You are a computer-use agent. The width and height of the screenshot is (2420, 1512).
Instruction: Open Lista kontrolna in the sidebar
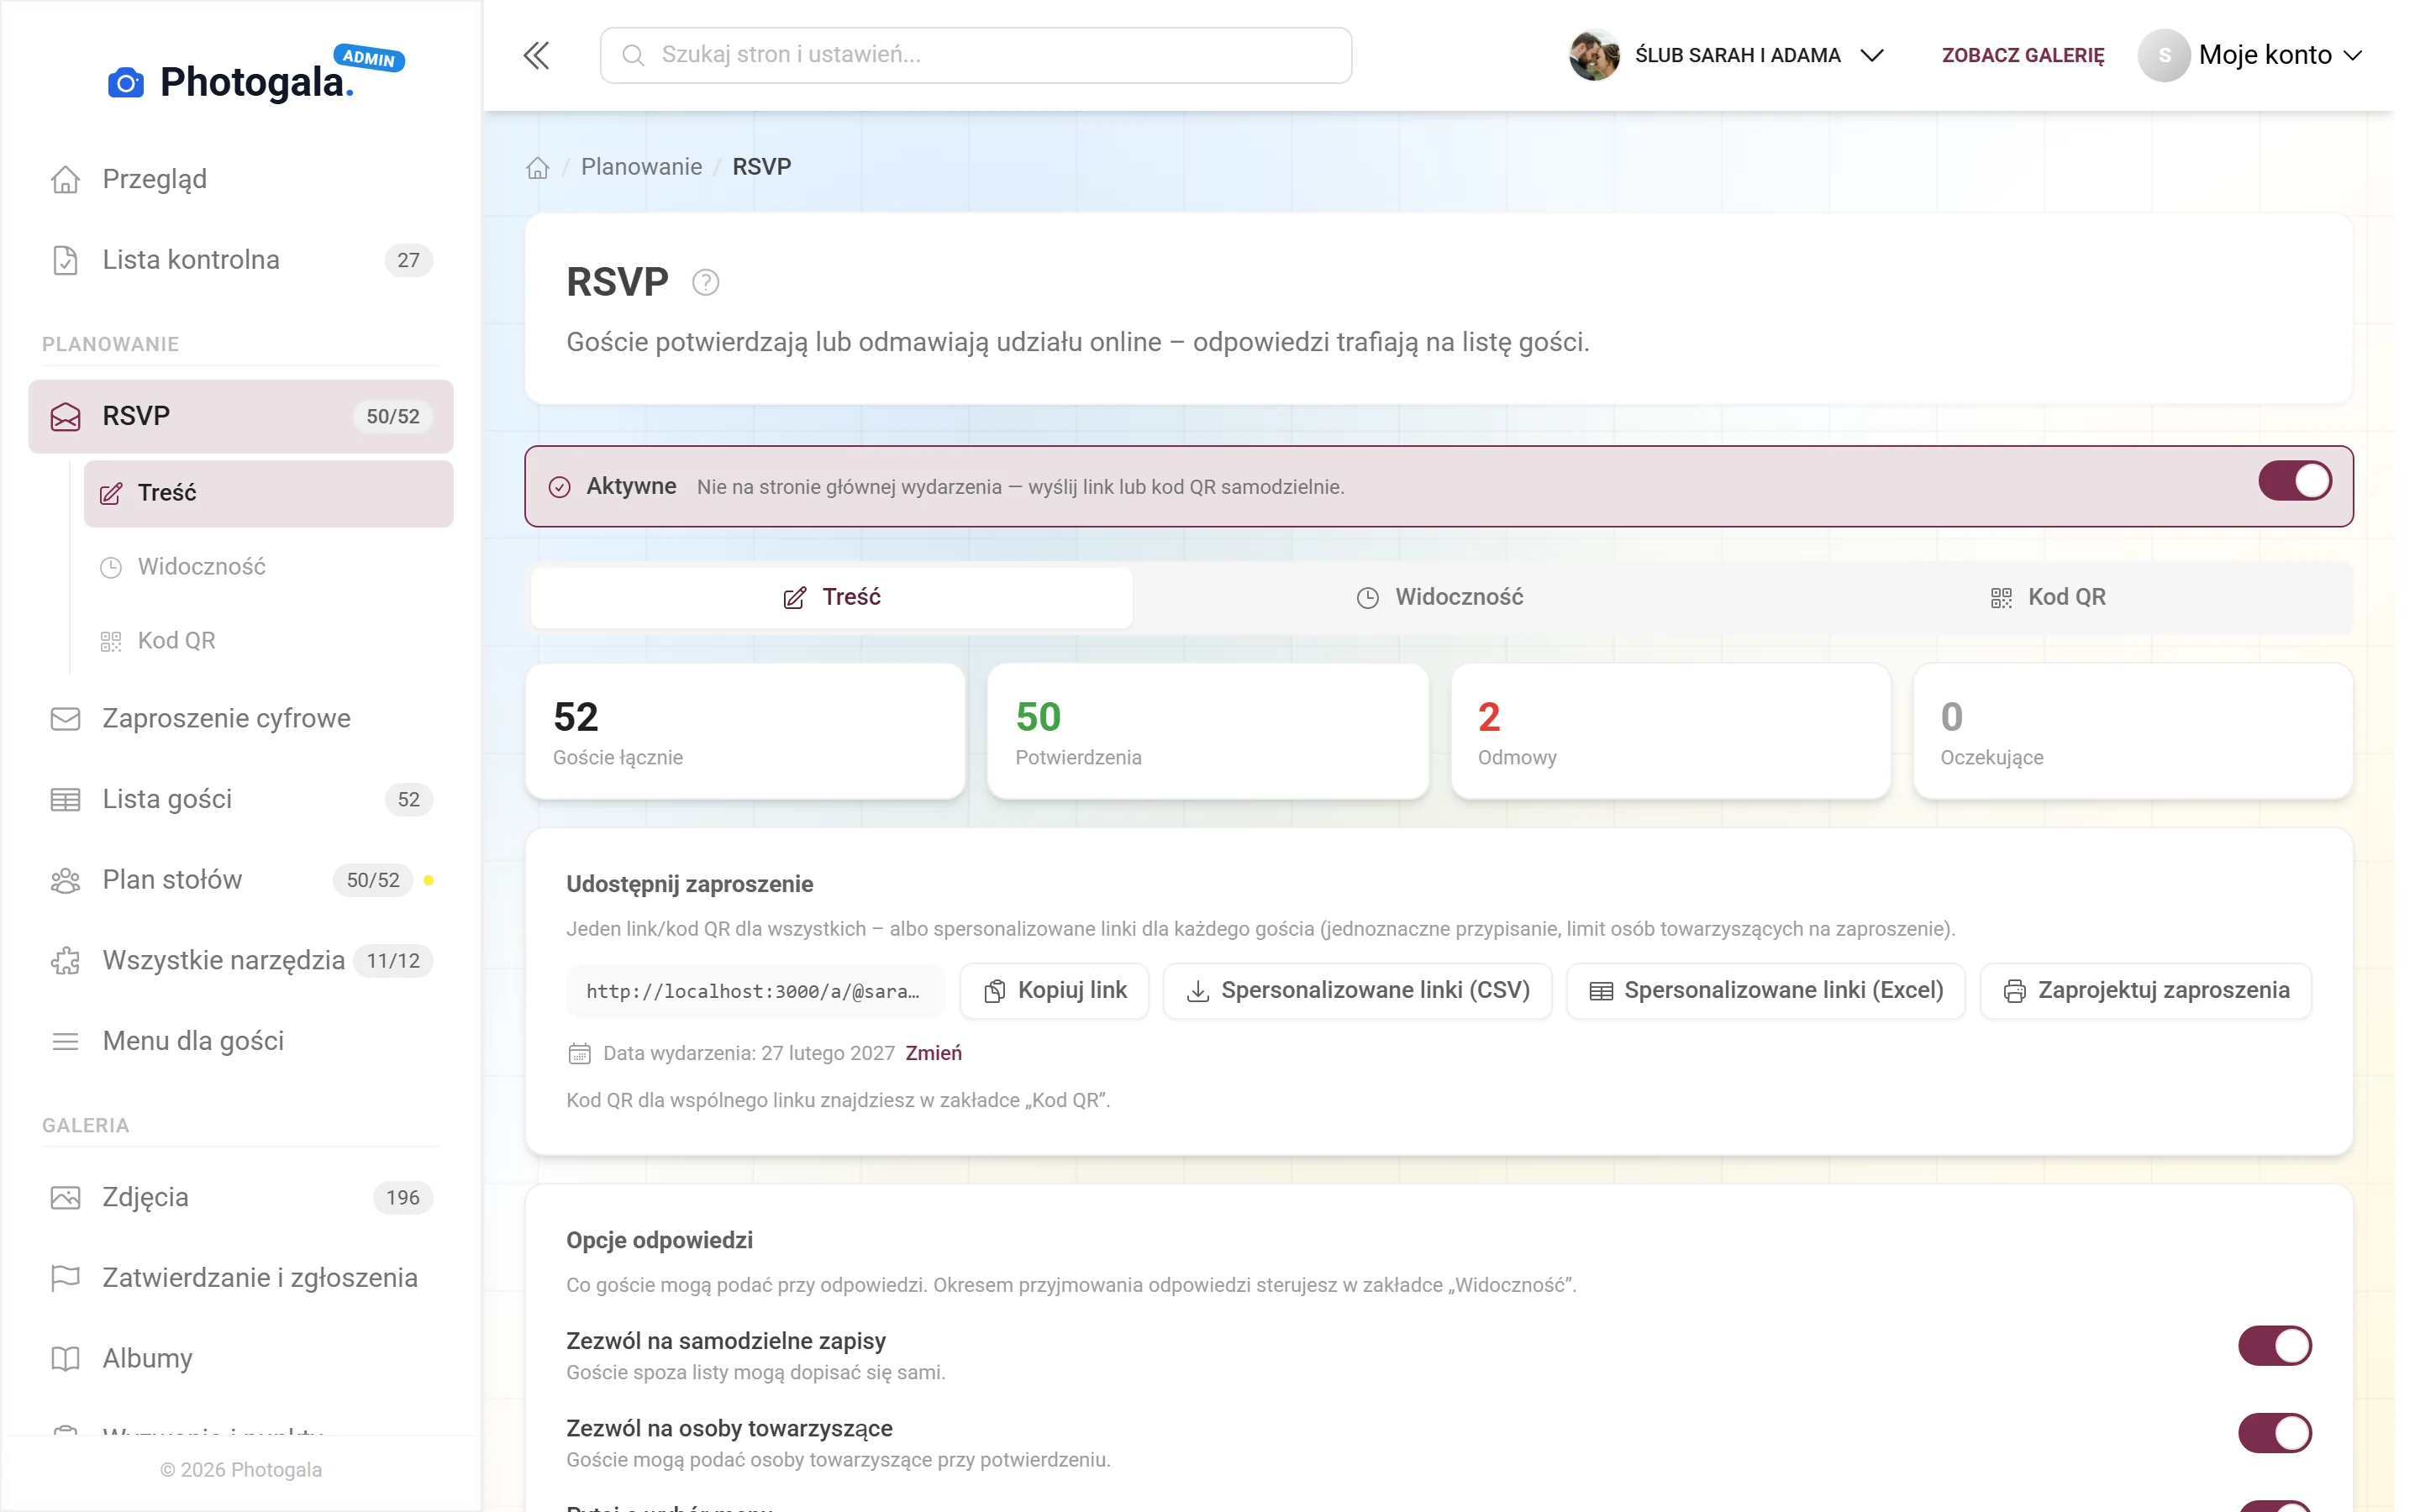(x=241, y=260)
